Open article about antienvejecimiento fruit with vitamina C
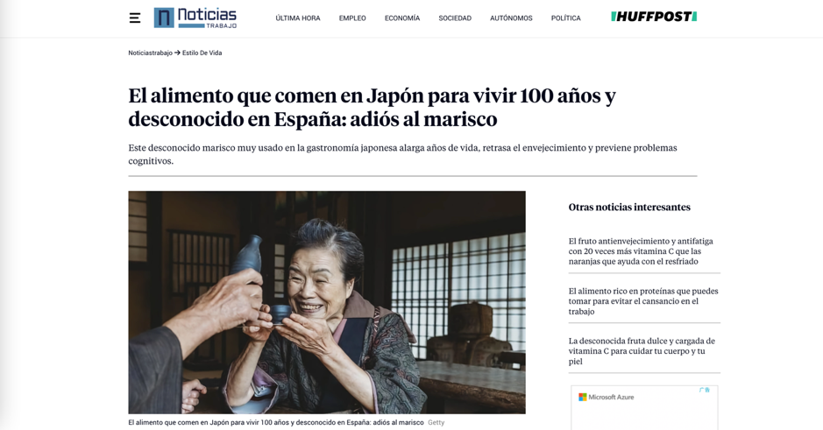Viewport: 823px width, 430px height. pyautogui.click(x=641, y=251)
